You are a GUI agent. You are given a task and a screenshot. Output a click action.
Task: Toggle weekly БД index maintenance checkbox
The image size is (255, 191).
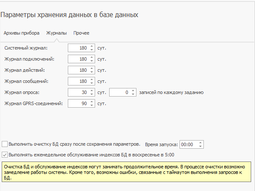5,155
